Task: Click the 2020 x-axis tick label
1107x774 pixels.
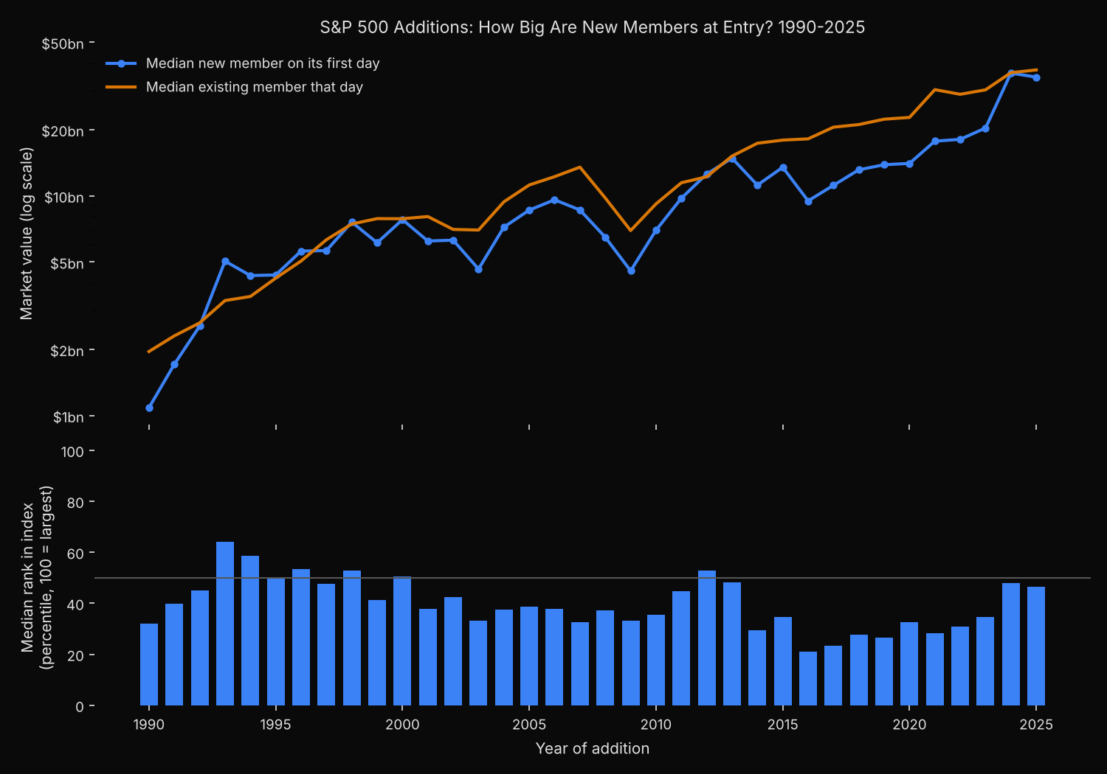Action: (x=909, y=725)
